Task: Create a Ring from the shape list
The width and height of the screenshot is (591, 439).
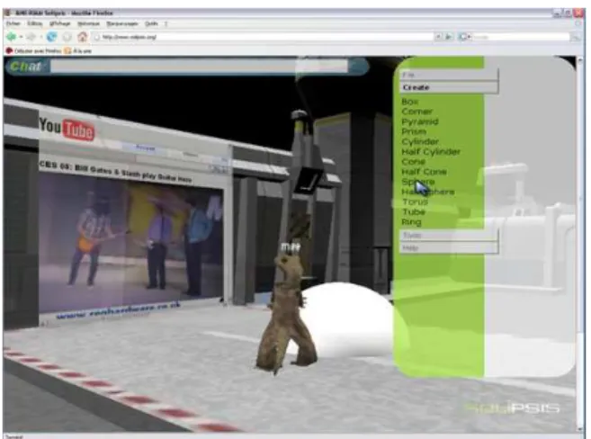Action: (x=411, y=222)
